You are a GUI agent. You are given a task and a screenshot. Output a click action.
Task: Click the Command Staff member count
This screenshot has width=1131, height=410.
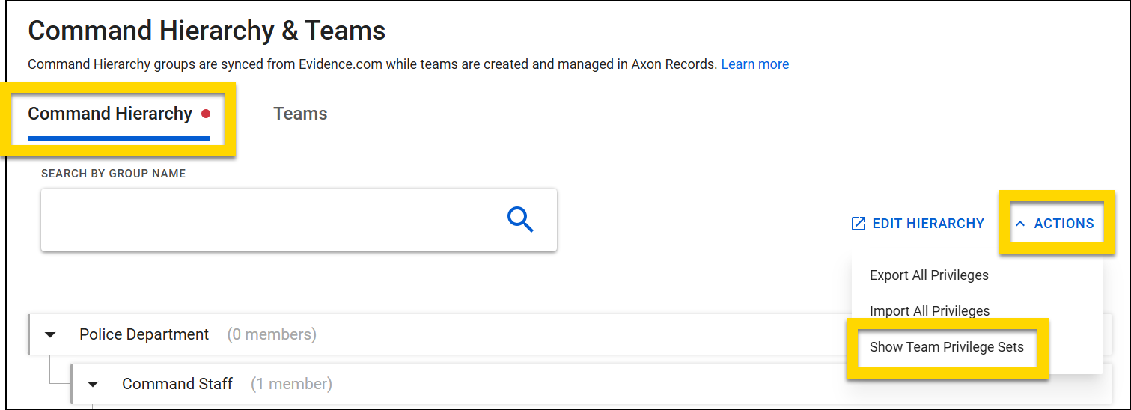pos(291,384)
